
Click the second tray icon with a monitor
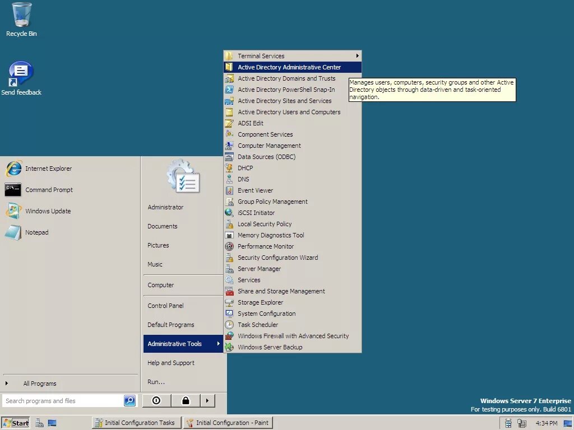522,423
